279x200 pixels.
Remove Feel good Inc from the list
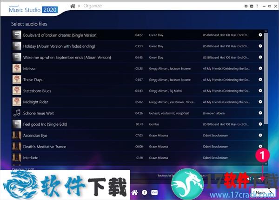tap(260, 124)
